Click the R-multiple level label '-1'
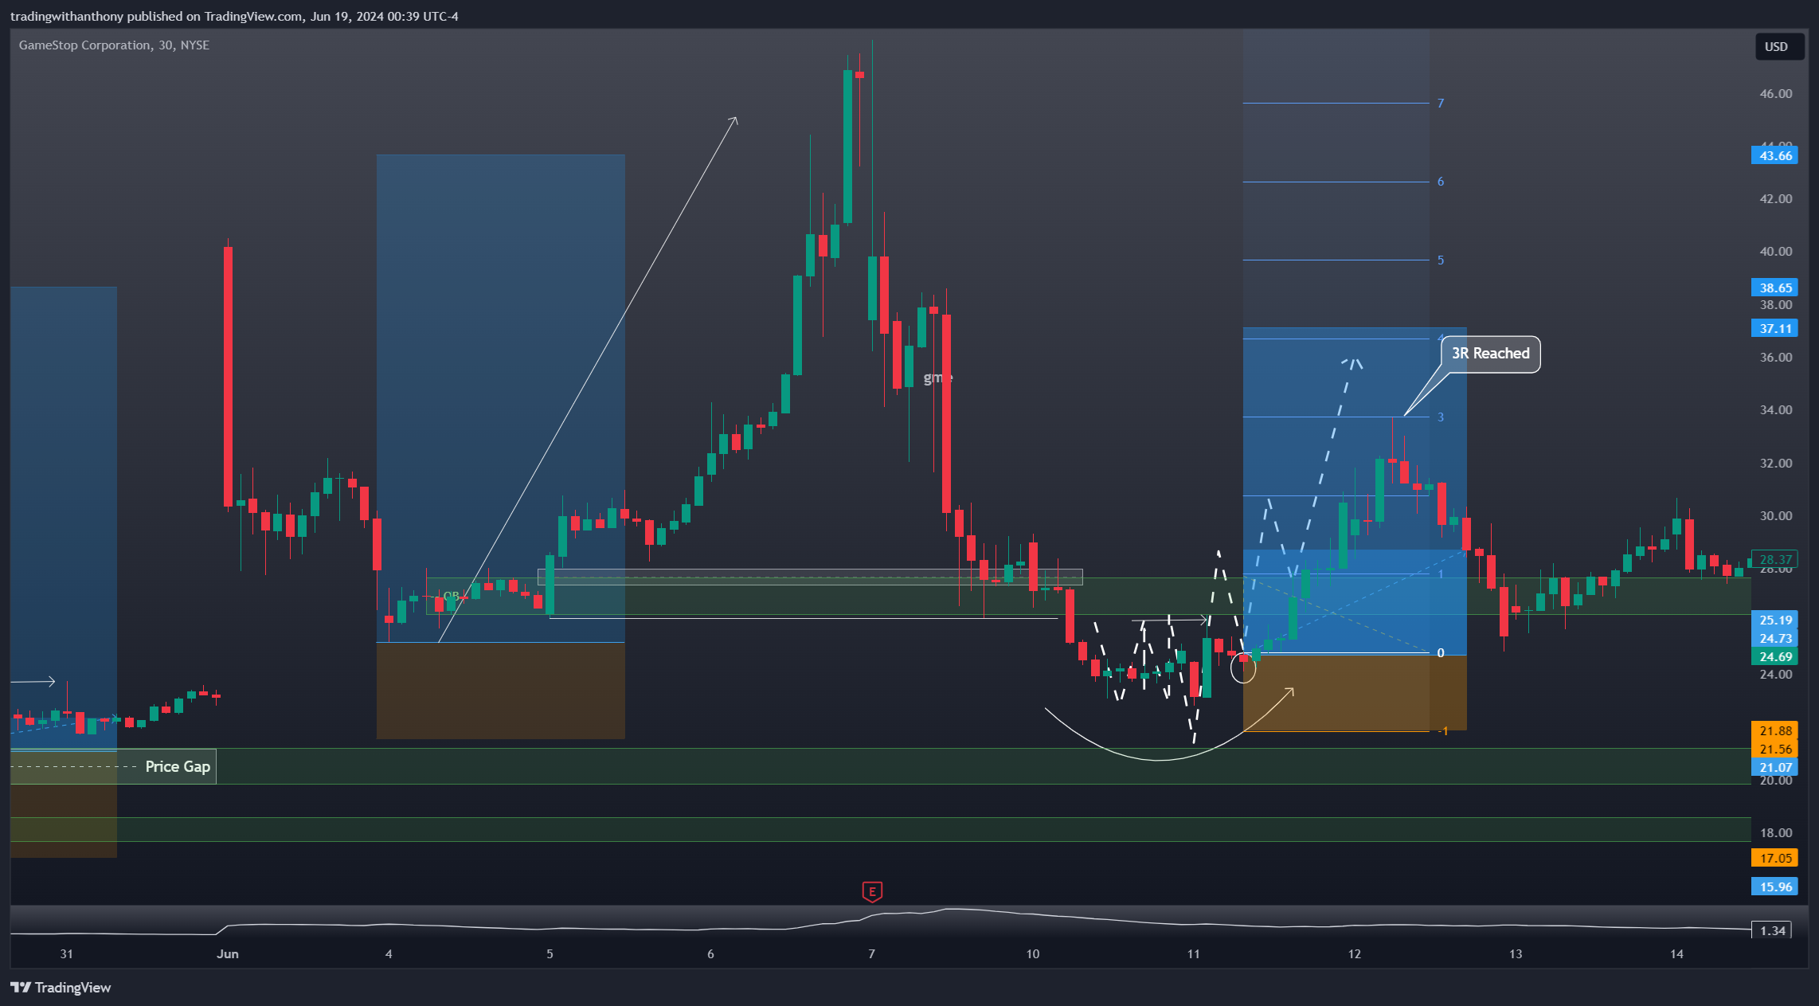 pos(1443,730)
